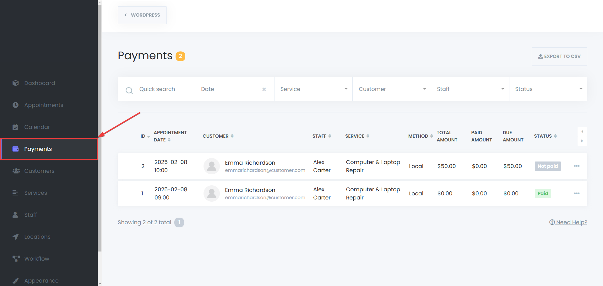Click the Locations arrow icon

(x=15, y=237)
